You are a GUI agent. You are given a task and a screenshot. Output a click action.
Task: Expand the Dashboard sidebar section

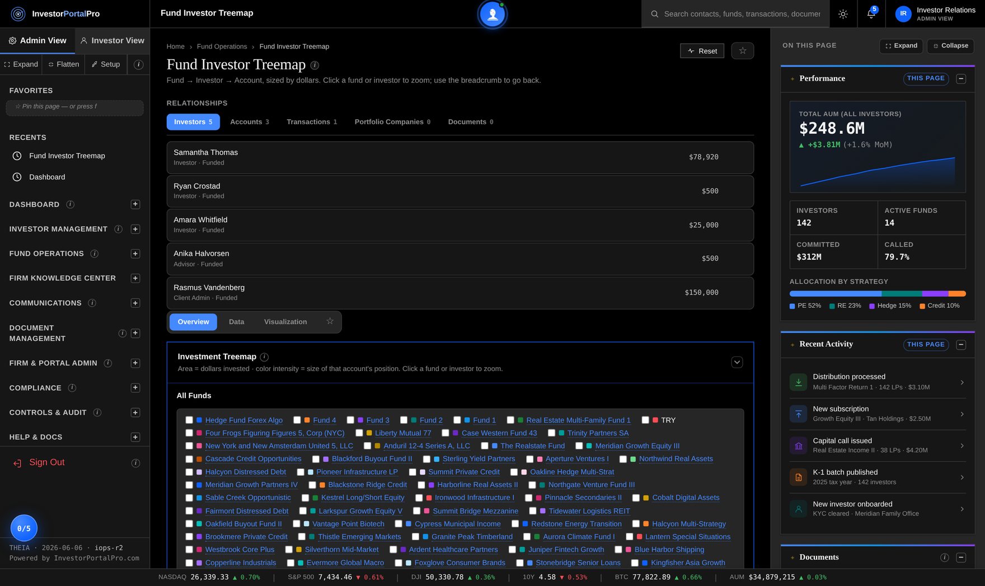[x=135, y=204]
